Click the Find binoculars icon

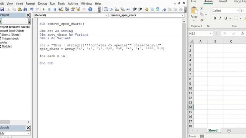25,9
